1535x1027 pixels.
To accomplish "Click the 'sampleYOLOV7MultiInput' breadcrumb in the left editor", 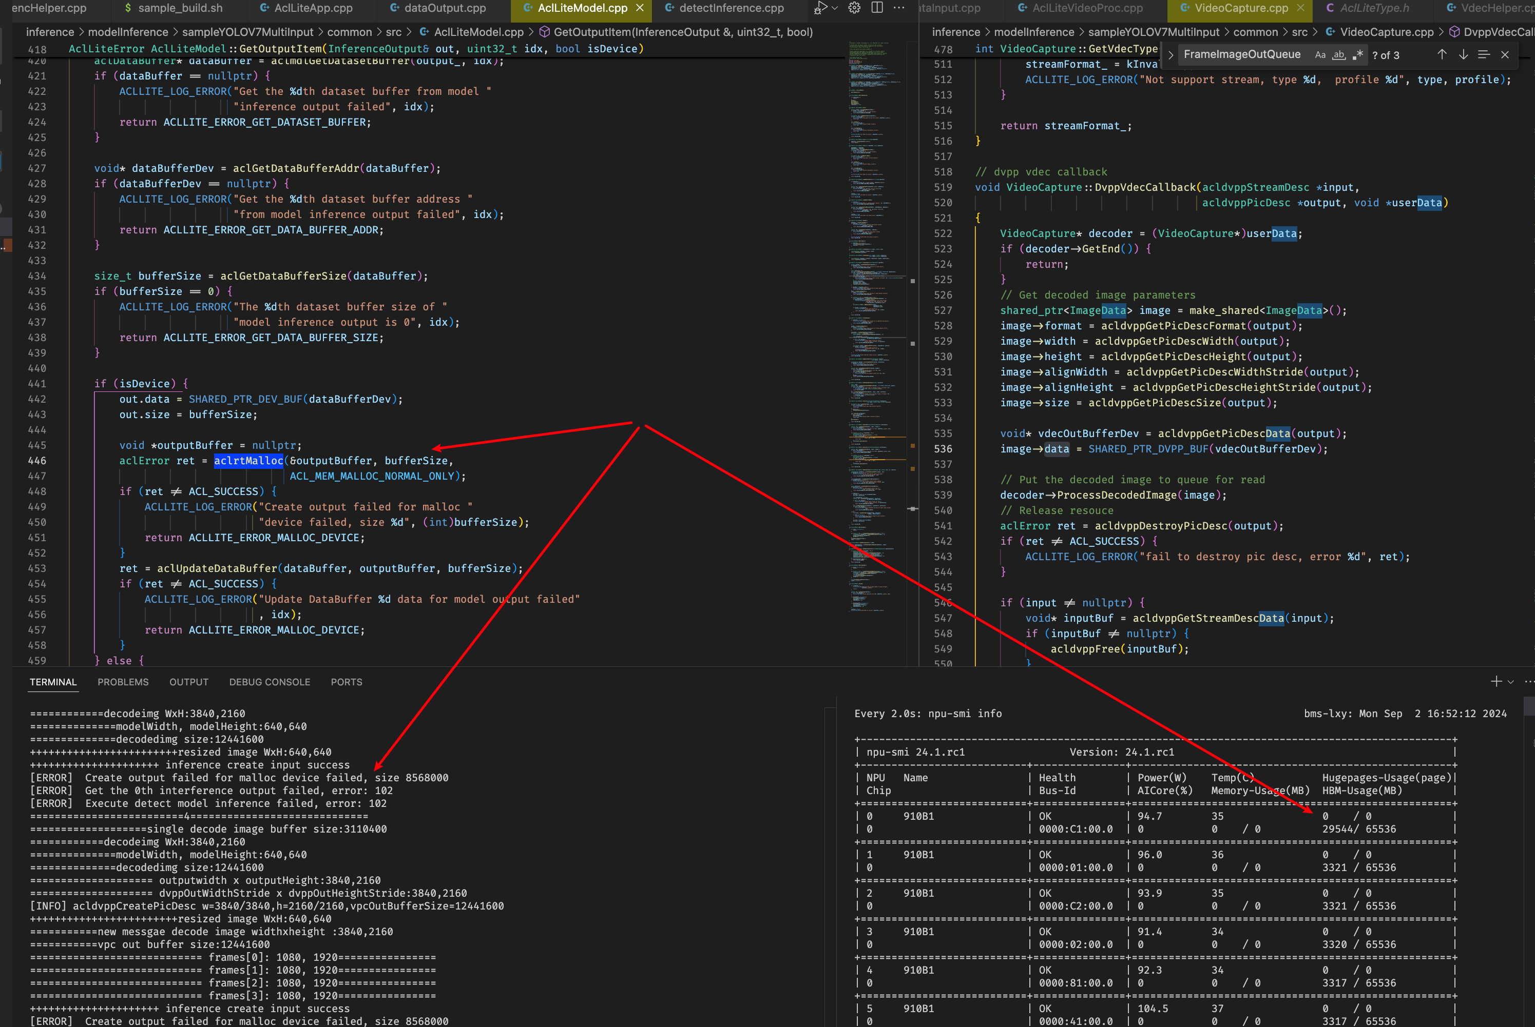I will coord(248,32).
